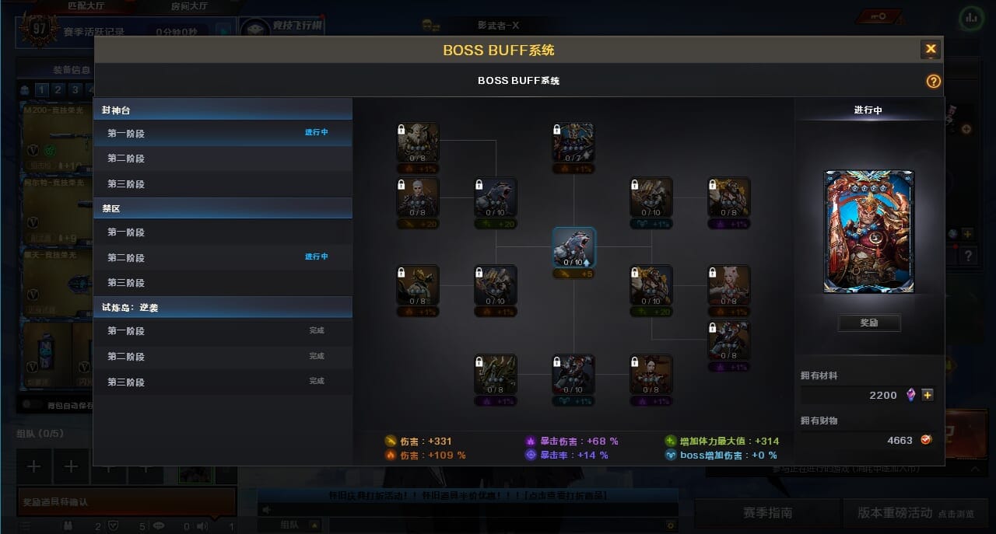The height and width of the screenshot is (534, 996).
Task: Select 第二阶段 under 禁区
Action: click(x=223, y=257)
